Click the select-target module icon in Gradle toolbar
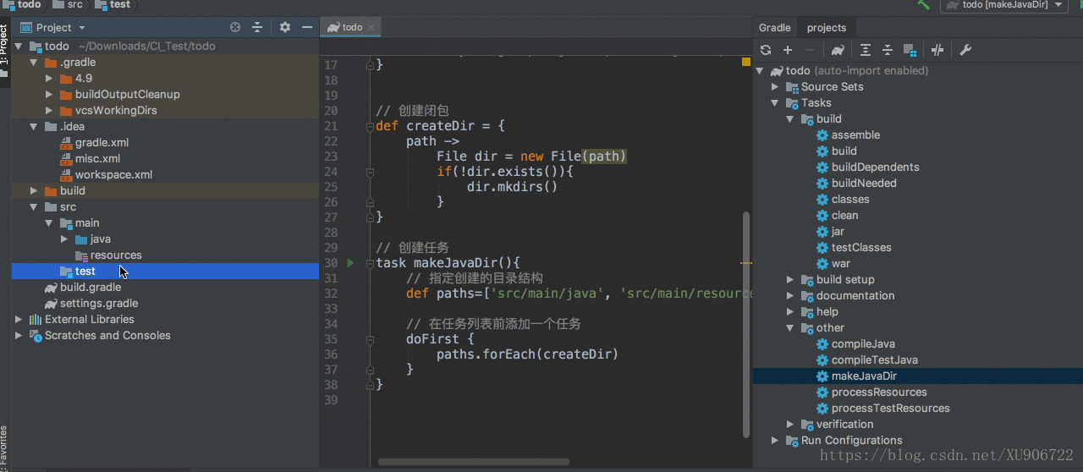Viewport: 1083px width, 472px height. 910,50
